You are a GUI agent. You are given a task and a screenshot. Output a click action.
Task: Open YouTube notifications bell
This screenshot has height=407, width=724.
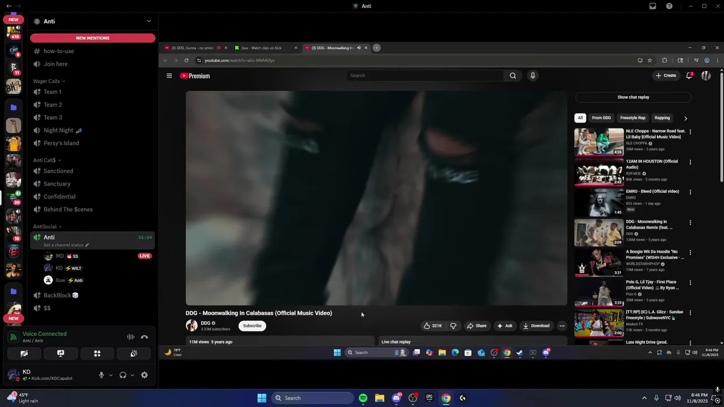(689, 76)
